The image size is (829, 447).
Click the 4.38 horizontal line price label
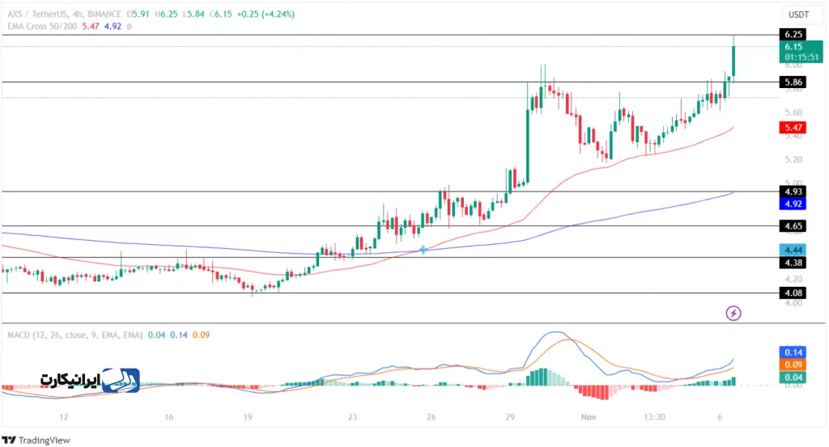[x=793, y=262]
